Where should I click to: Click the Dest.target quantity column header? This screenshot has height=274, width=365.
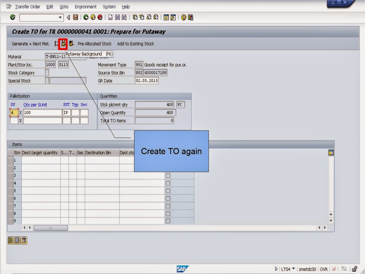tap(41, 152)
